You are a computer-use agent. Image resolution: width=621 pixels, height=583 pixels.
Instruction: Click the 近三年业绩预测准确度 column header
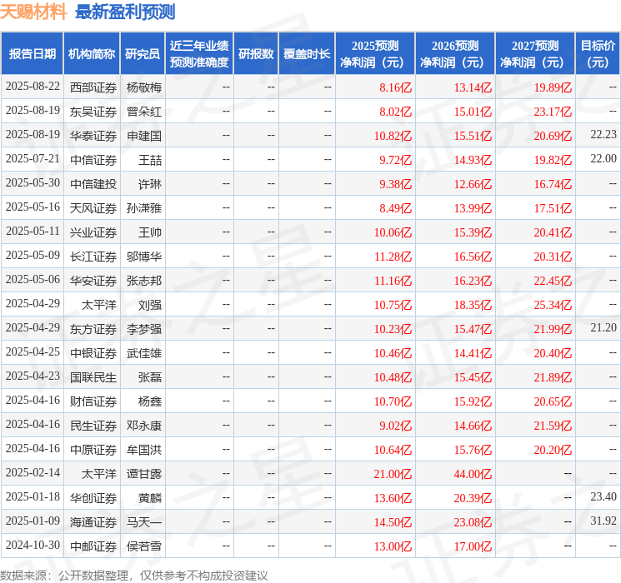click(198, 54)
